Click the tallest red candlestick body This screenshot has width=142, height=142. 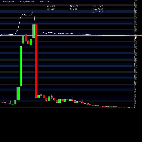[36, 61]
